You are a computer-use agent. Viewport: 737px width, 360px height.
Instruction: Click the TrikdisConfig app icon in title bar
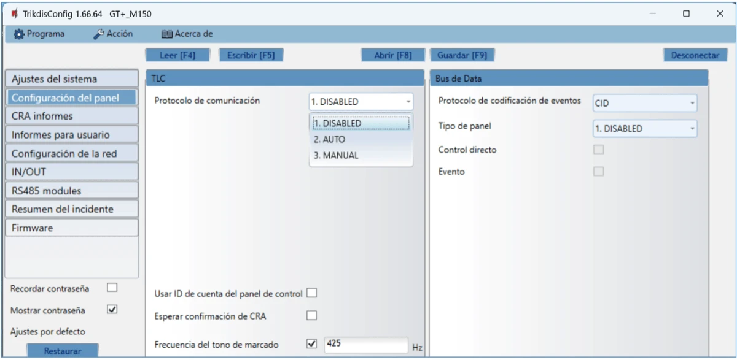click(x=14, y=13)
